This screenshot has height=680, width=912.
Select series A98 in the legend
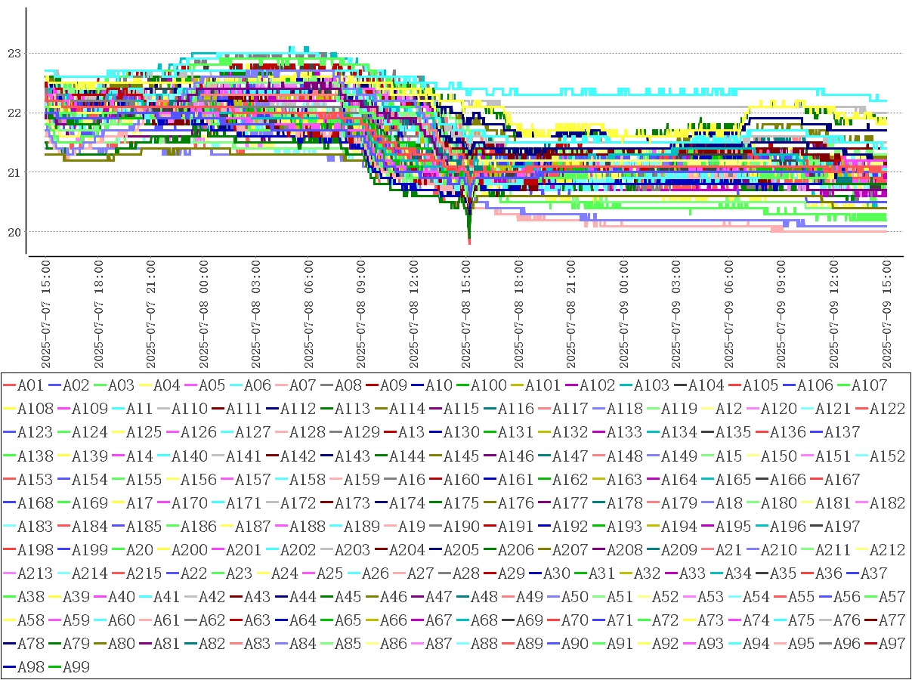pos(30,667)
